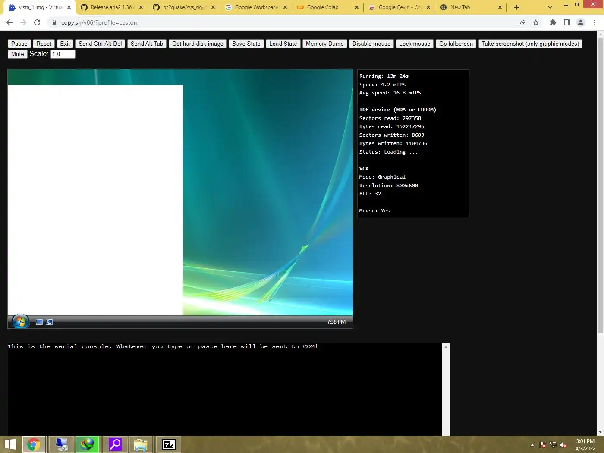Screen dimensions: 604x453
Task: Click Switch between windows icon in Vista taskbar
Action: click(x=49, y=322)
